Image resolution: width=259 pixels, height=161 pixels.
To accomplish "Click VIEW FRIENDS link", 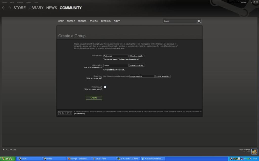I will 245,150.
